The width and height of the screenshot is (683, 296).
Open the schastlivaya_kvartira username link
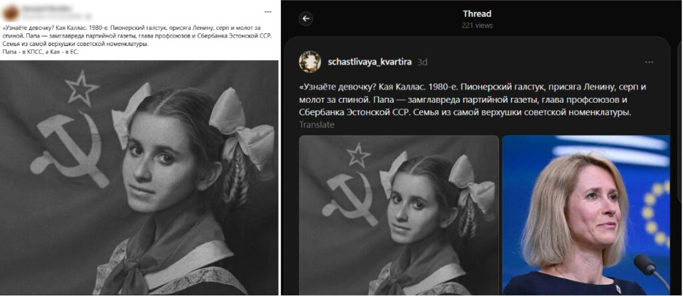click(x=370, y=62)
